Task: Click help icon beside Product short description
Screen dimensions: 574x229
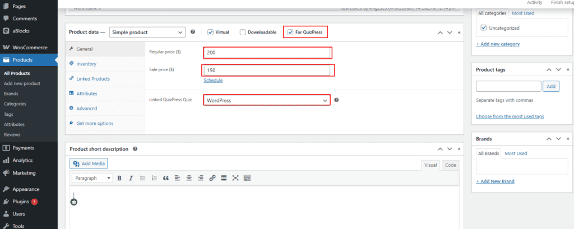Action: pyautogui.click(x=135, y=149)
